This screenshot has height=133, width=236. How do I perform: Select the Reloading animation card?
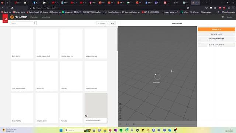pyautogui.click(x=47, y=76)
